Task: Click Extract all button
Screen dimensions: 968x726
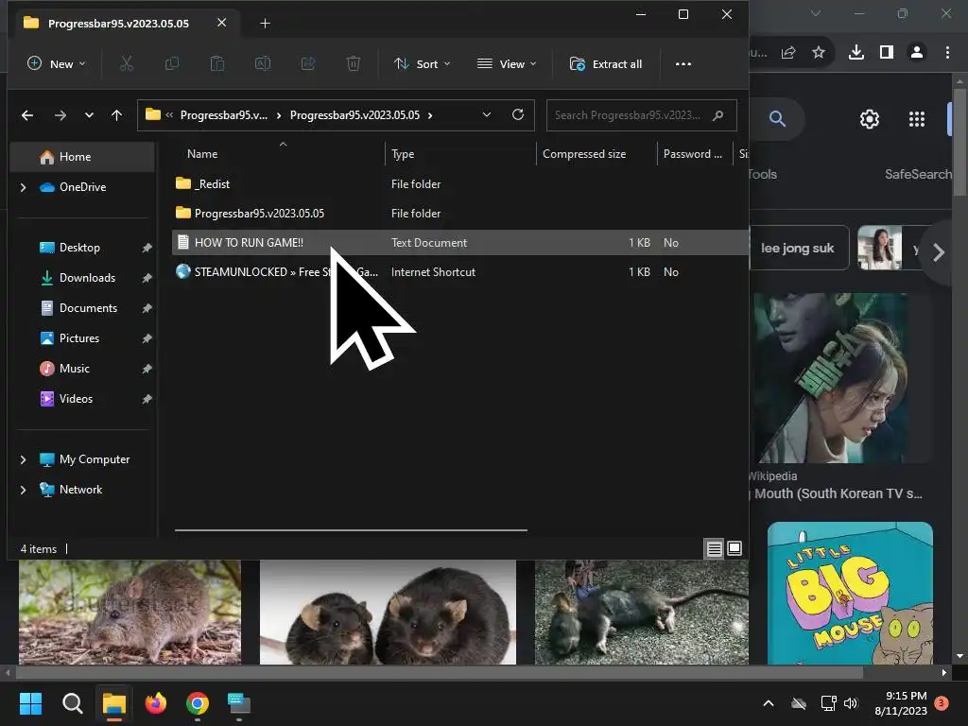Action: pos(606,63)
